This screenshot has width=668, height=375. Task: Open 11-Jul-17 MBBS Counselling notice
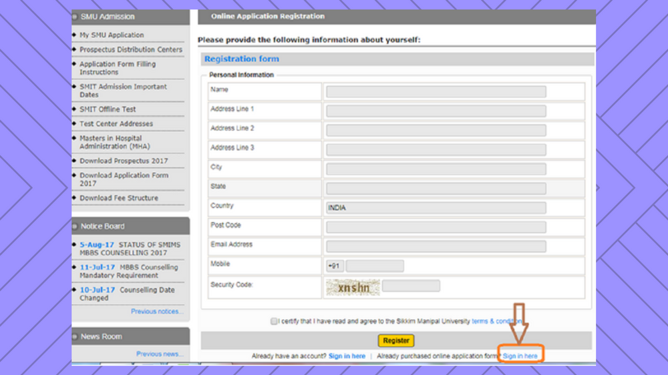[129, 271]
